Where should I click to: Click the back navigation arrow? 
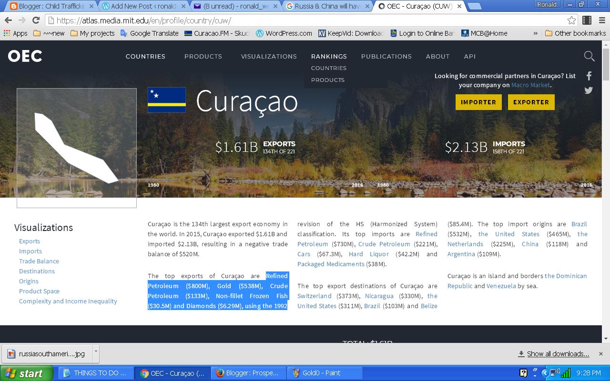click(x=8, y=20)
